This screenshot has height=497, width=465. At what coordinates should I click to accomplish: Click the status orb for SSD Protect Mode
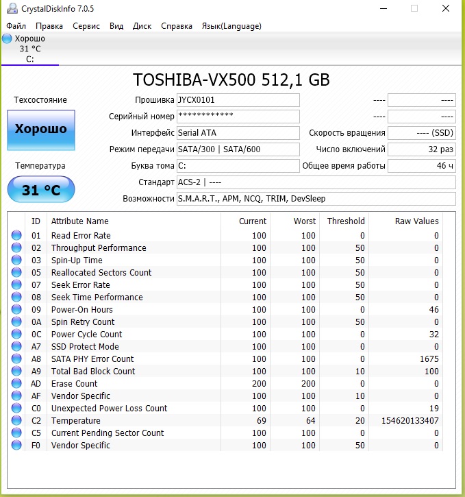[x=16, y=346]
